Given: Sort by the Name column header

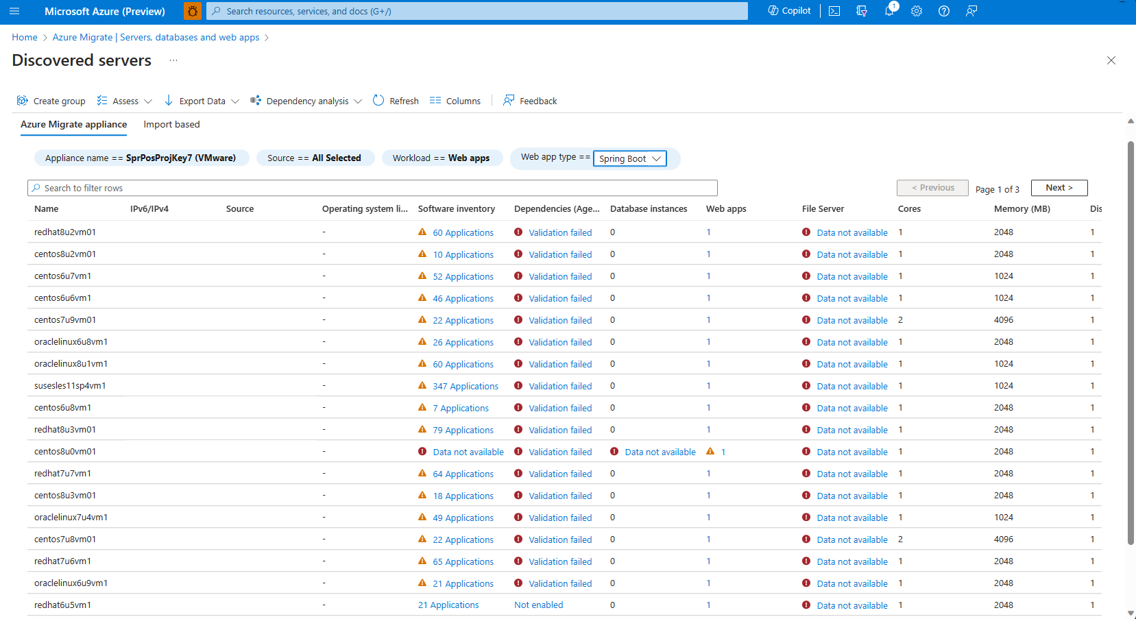Looking at the screenshot, I should [47, 208].
